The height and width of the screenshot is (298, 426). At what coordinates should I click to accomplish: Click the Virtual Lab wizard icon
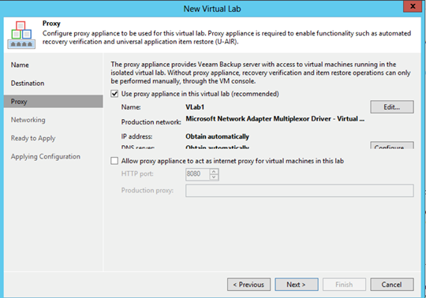21,35
